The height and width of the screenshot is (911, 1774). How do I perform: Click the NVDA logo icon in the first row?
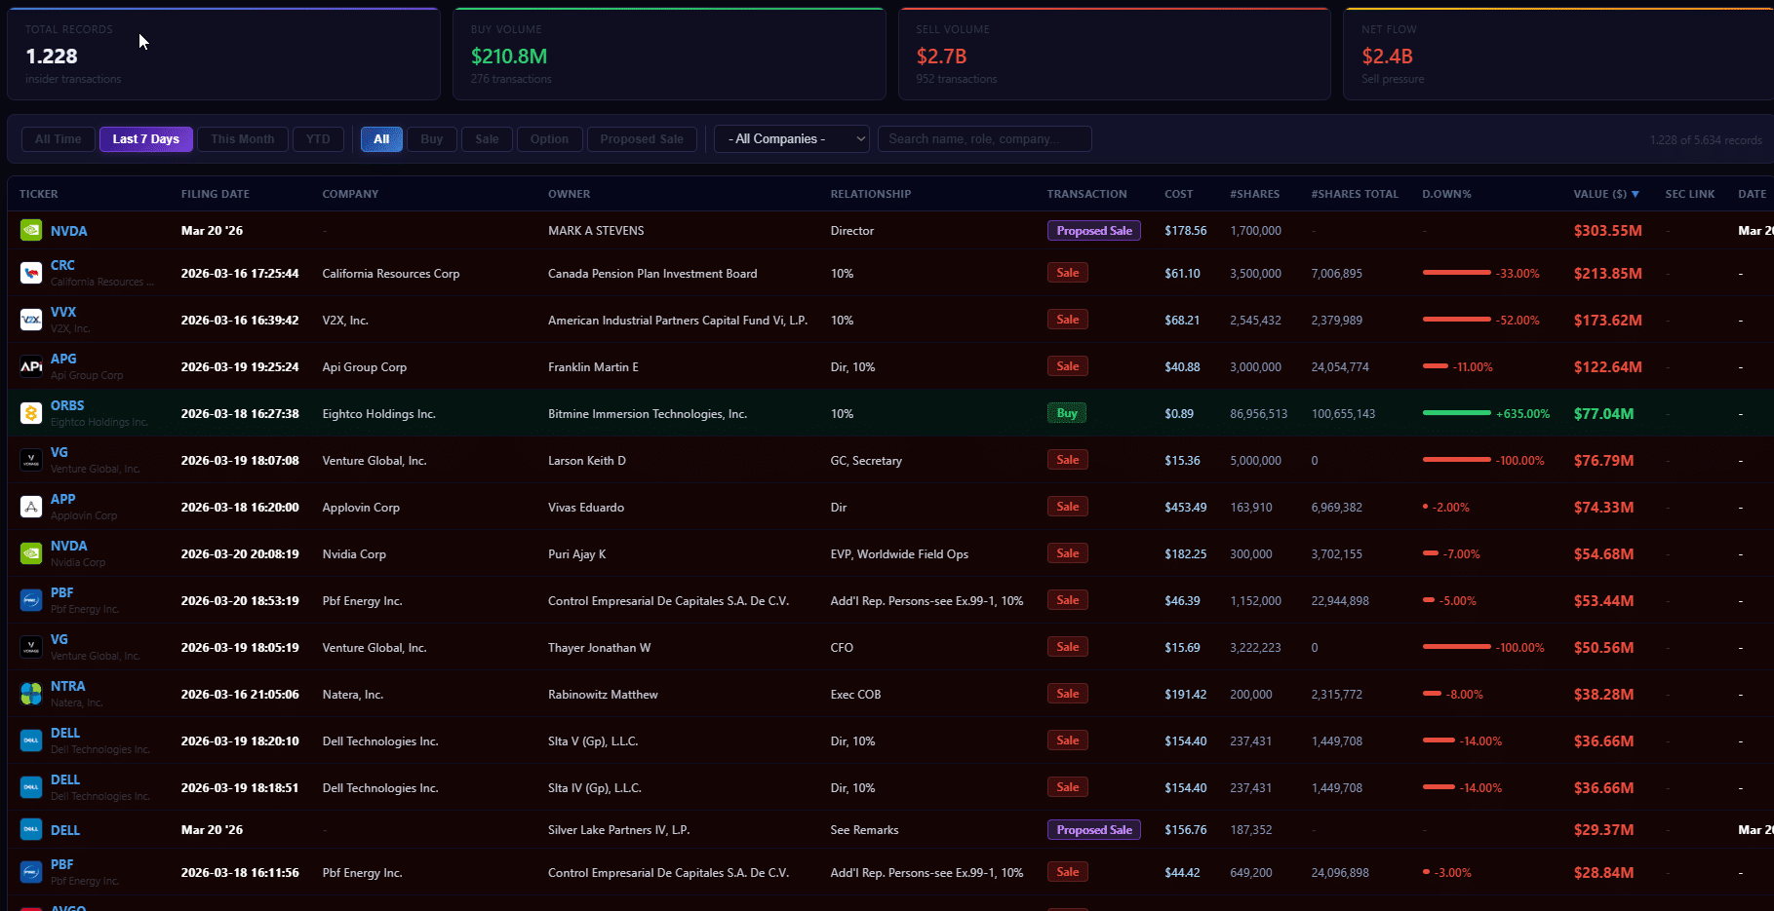tap(31, 231)
